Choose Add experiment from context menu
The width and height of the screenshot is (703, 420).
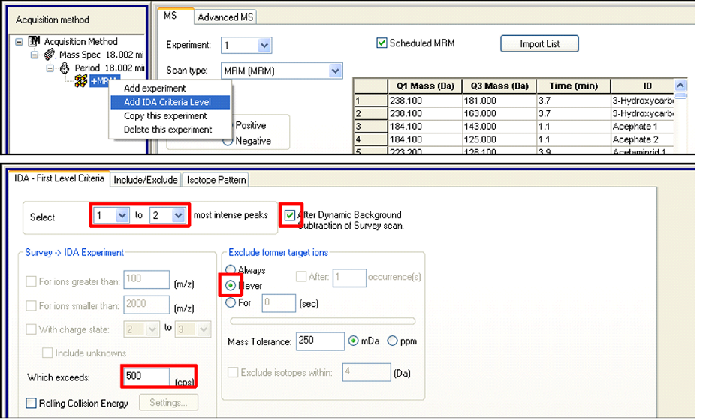tap(155, 88)
